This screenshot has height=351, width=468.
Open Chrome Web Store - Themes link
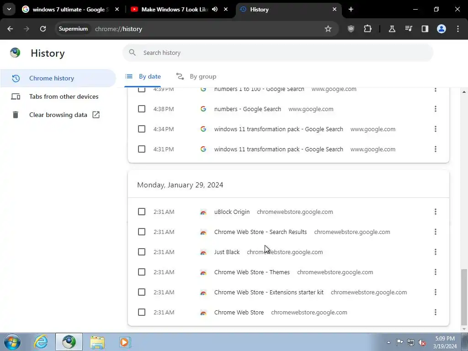(252, 272)
